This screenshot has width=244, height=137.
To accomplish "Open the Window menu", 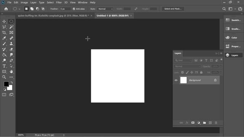I will point(83,3).
